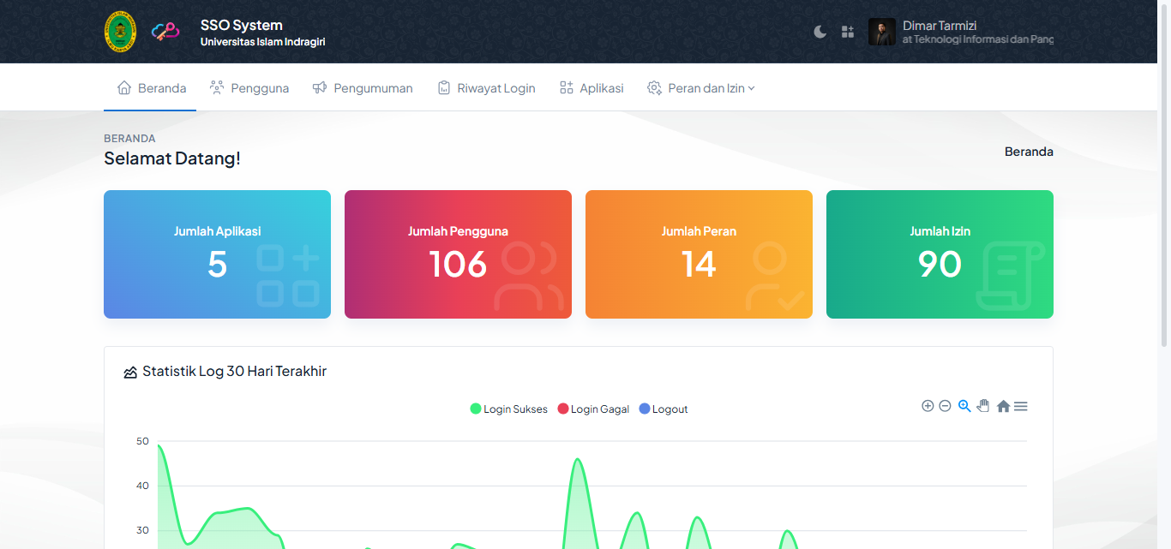Screen dimensions: 1171x549
Task: Expand the Peran dan Izin menu
Action: (701, 88)
